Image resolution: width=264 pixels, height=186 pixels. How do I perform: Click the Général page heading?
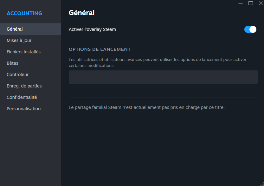[81, 13]
